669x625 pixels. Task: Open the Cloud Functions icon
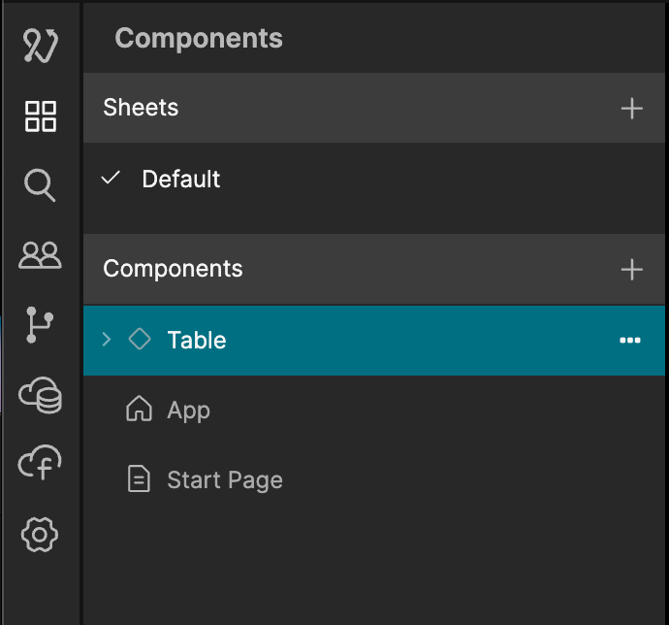(x=40, y=465)
